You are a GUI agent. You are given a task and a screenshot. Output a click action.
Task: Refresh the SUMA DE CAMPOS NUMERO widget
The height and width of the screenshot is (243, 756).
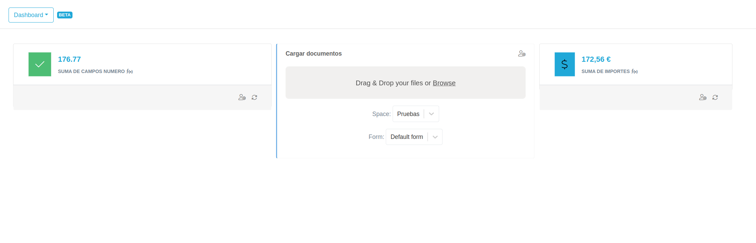[254, 97]
